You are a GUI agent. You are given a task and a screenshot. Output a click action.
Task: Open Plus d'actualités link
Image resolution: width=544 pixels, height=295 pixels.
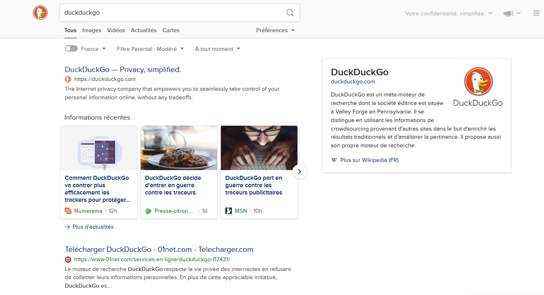click(x=93, y=227)
